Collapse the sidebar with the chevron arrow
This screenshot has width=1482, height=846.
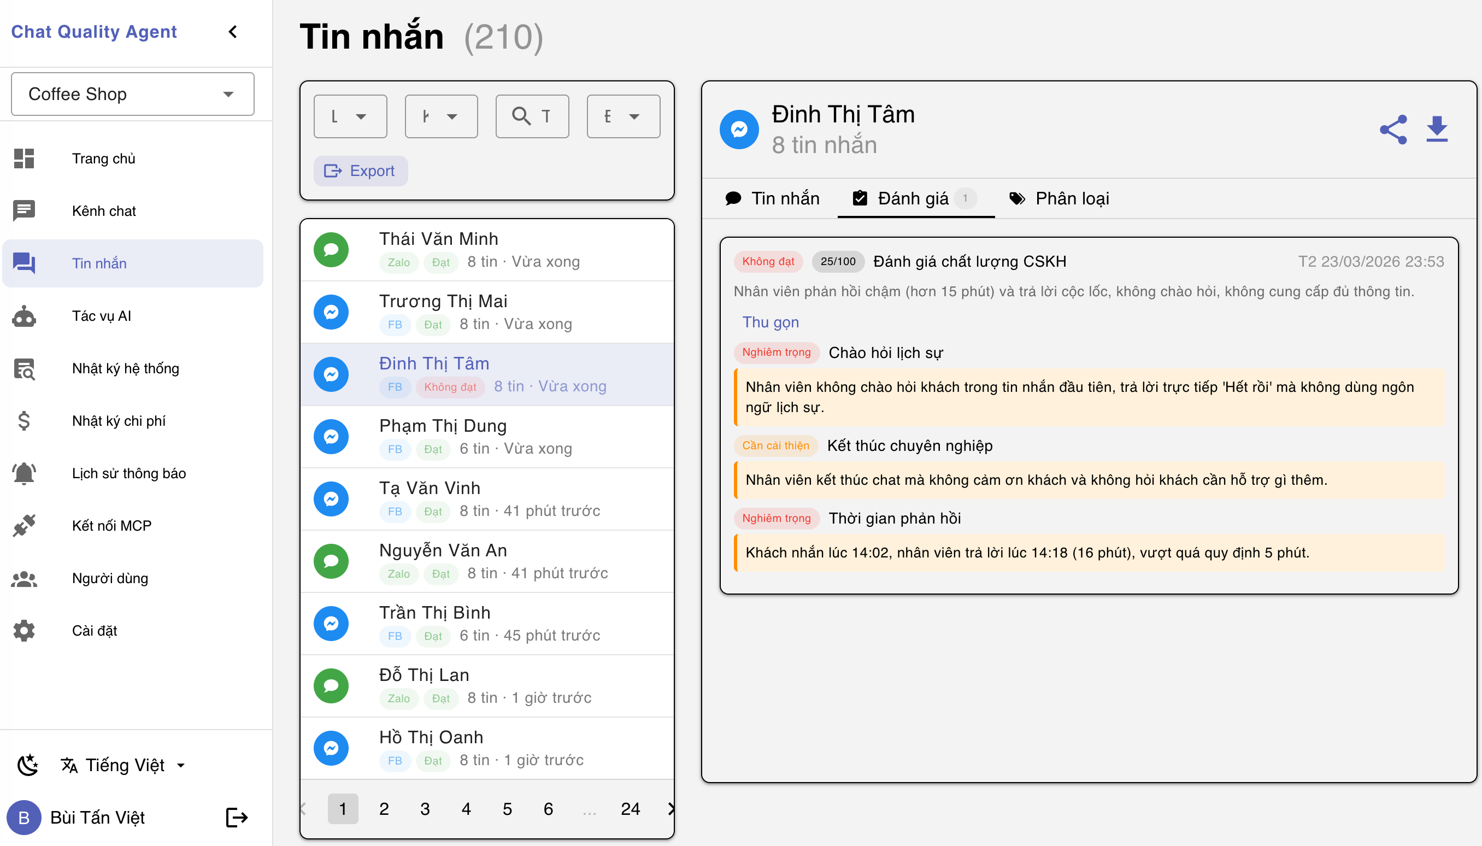233,32
